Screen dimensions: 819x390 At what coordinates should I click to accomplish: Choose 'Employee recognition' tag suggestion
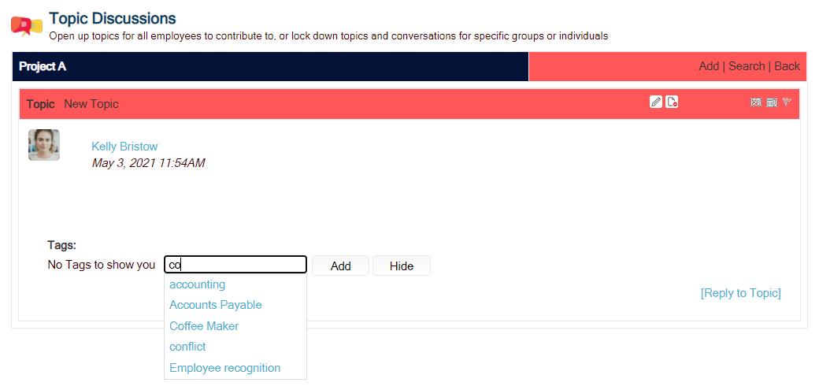click(x=225, y=367)
